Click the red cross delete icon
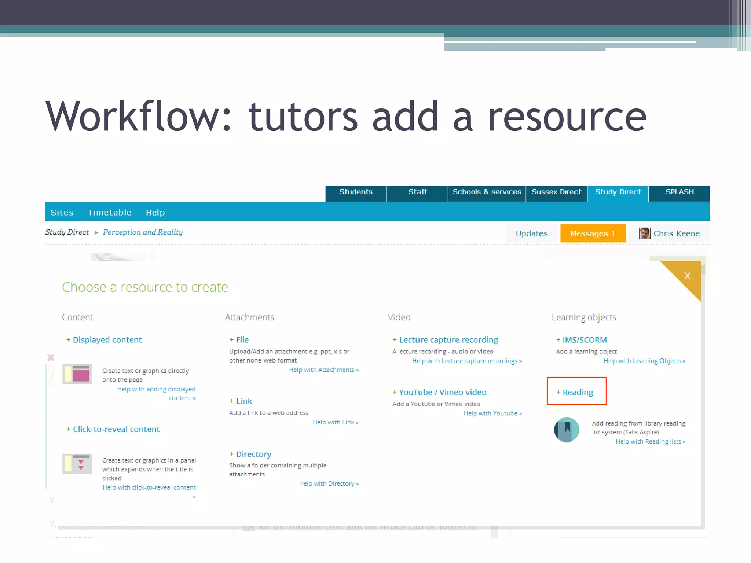Image resolution: width=751 pixels, height=563 pixels. tap(51, 357)
